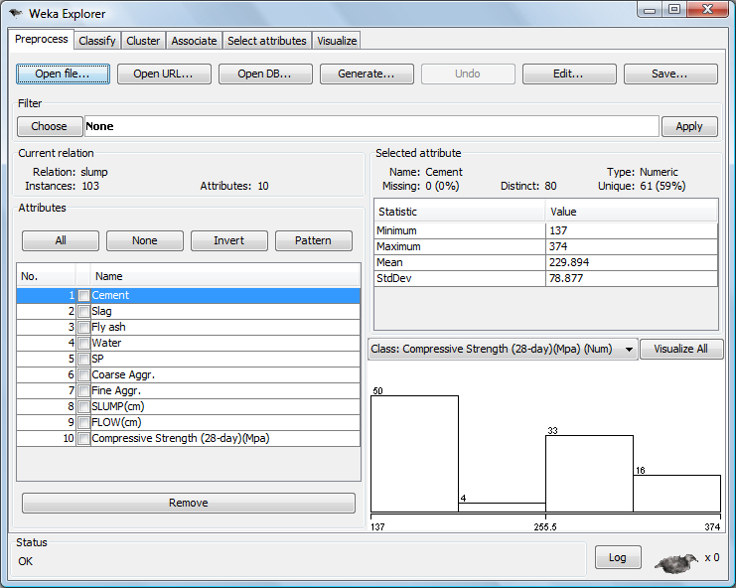Click the Open URL... button
The height and width of the screenshot is (588, 736).
pyautogui.click(x=164, y=74)
